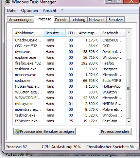This screenshot has width=140, height=158.
Task: Select the soda.exe process
Action: tap(69, 81)
